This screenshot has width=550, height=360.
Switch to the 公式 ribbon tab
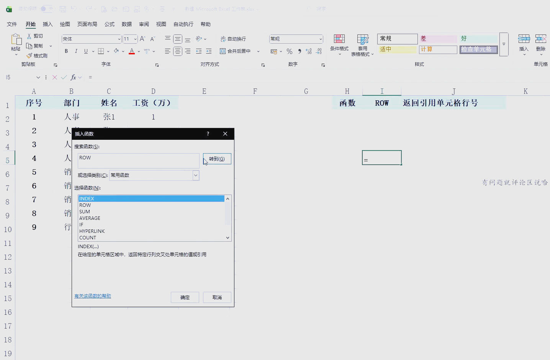coord(110,24)
